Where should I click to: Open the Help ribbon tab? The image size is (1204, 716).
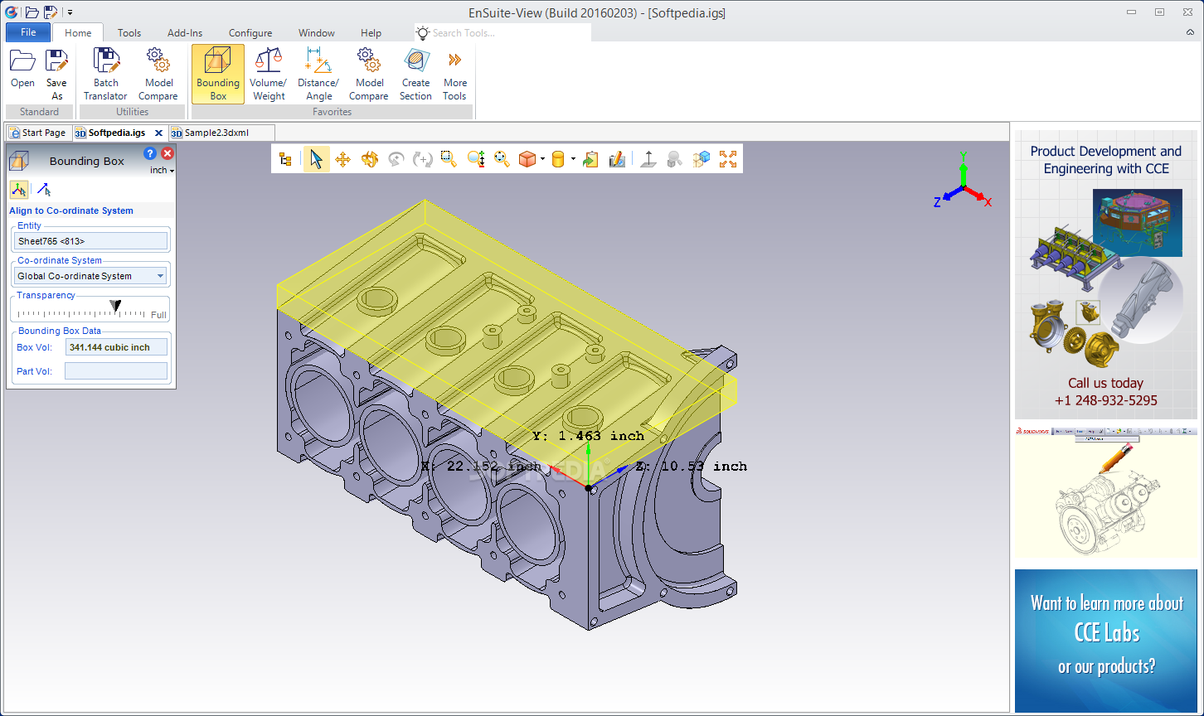[371, 33]
